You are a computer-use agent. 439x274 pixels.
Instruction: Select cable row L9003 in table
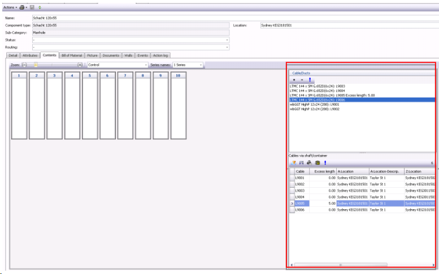[x=362, y=191]
